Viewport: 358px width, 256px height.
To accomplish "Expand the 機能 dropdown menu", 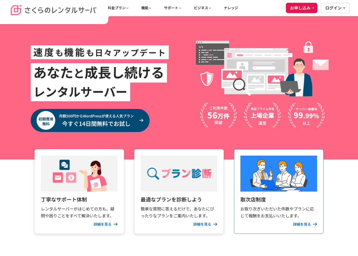I will [x=146, y=8].
